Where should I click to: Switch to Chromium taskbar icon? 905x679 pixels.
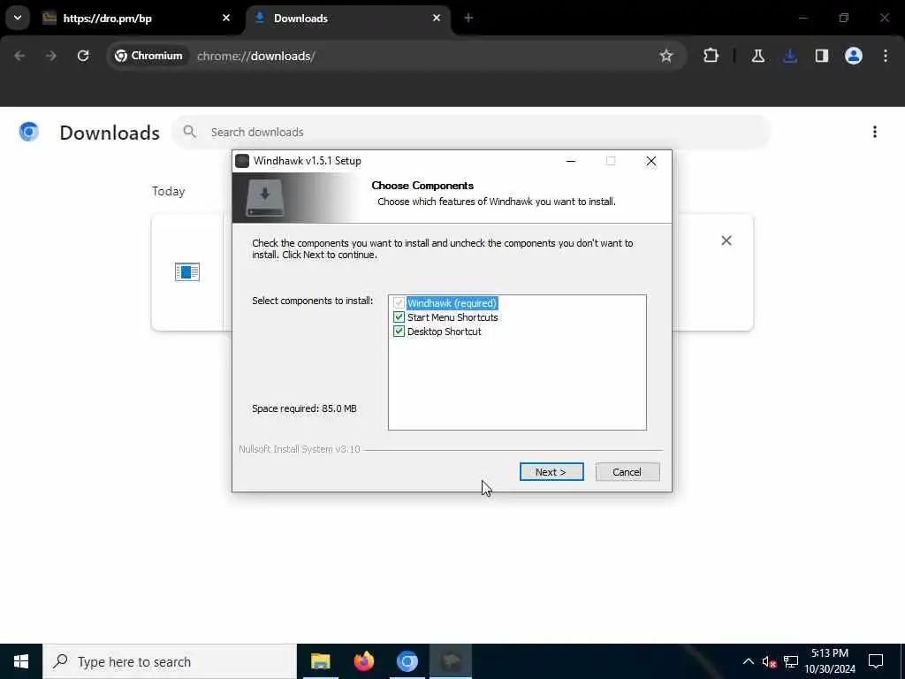(407, 661)
